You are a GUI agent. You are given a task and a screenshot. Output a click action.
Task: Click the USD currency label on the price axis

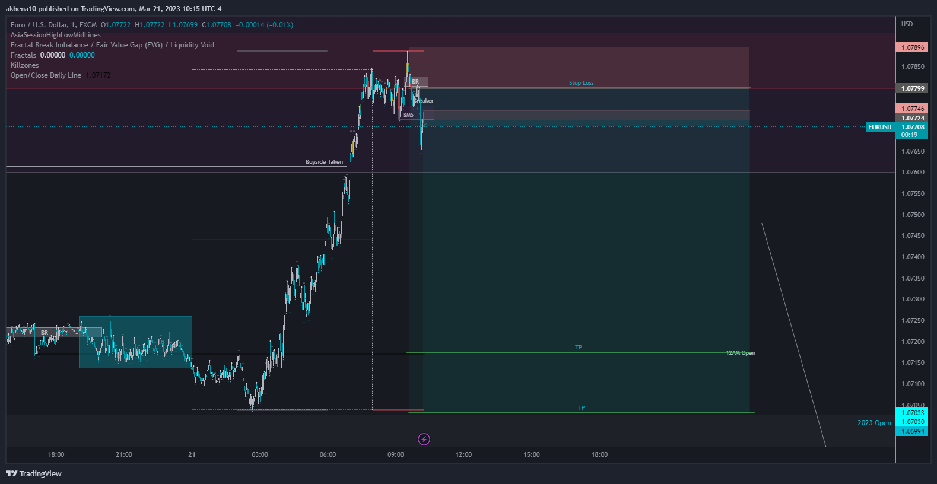pos(907,24)
